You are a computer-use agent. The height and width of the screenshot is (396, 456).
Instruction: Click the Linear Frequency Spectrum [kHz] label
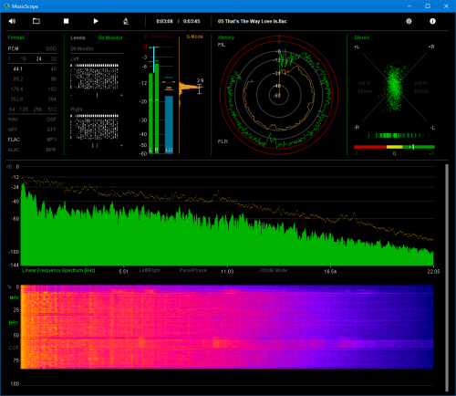click(58, 270)
